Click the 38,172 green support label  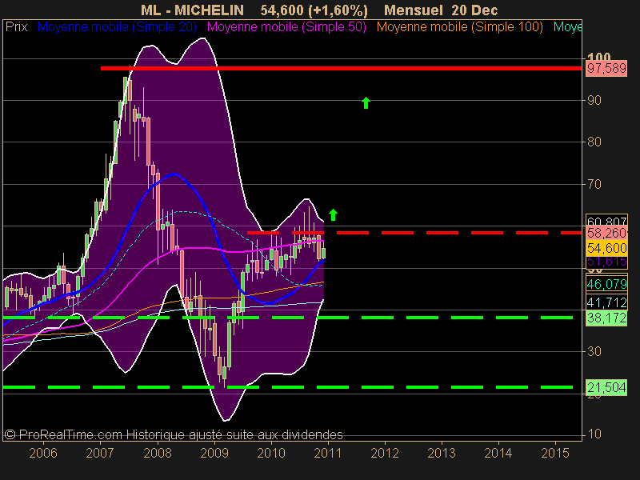click(x=606, y=318)
